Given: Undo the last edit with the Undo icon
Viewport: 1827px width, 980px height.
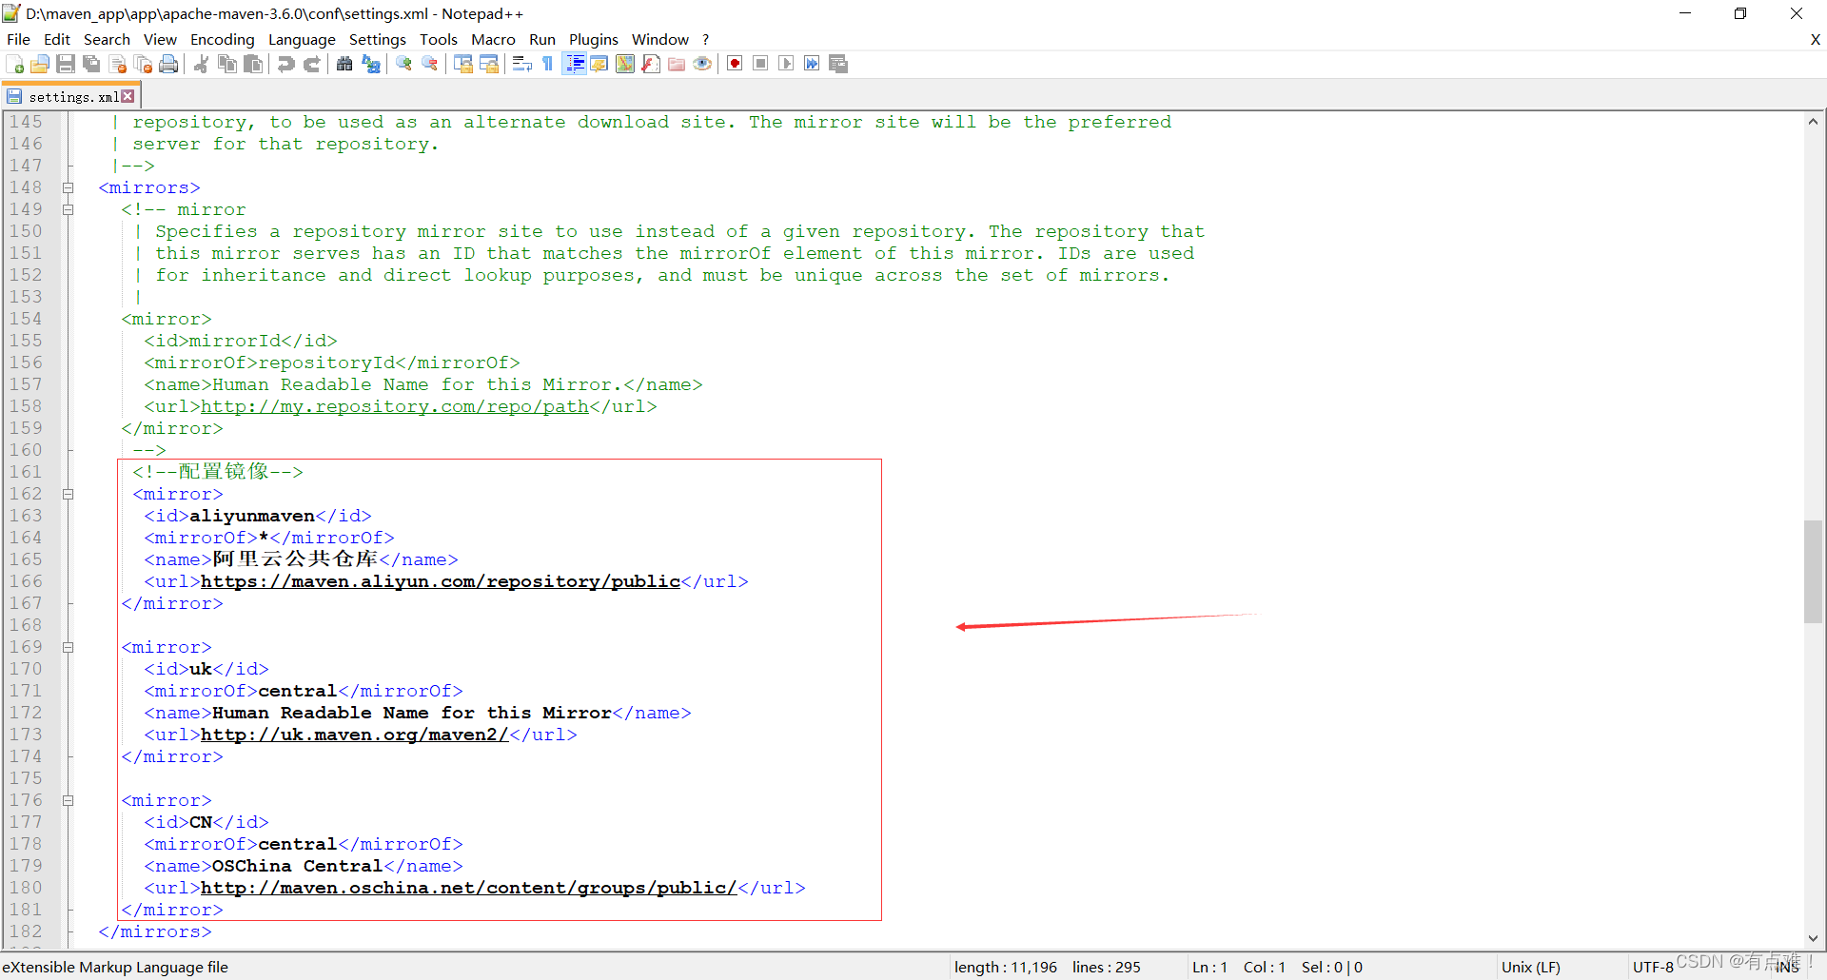Looking at the screenshot, I should tap(285, 64).
